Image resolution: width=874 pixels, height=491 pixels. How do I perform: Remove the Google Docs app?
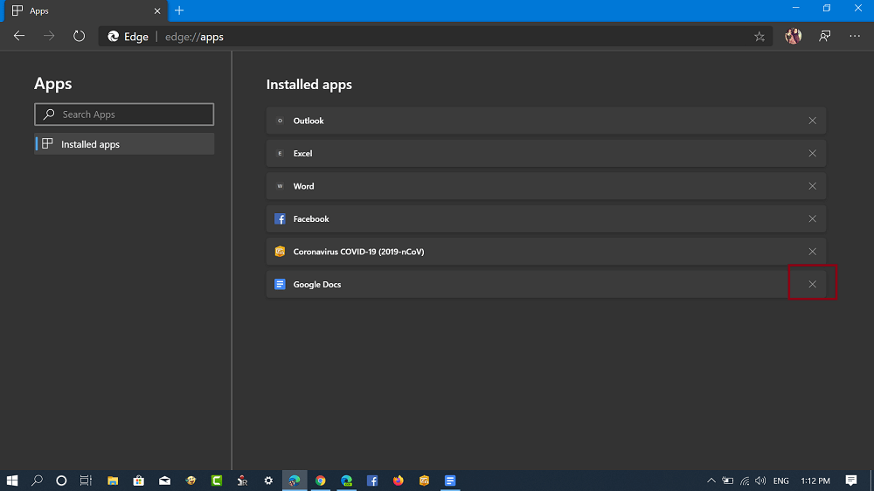(812, 284)
